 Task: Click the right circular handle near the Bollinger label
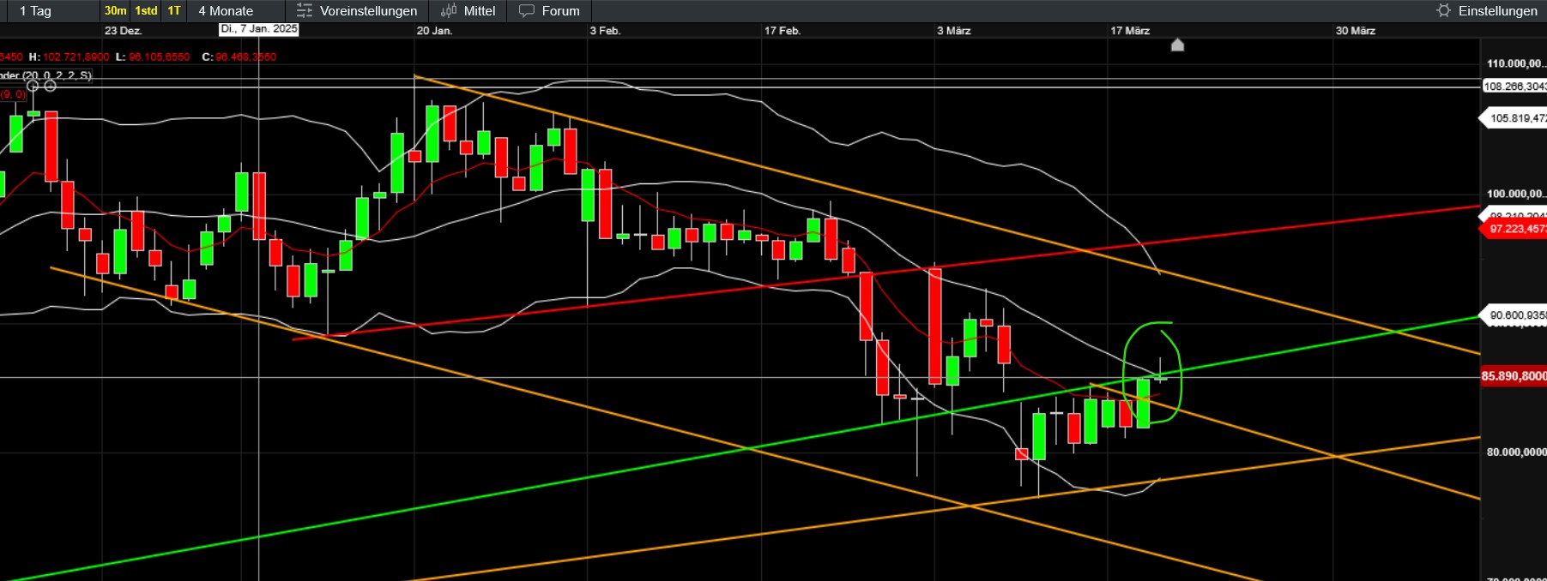(x=50, y=86)
